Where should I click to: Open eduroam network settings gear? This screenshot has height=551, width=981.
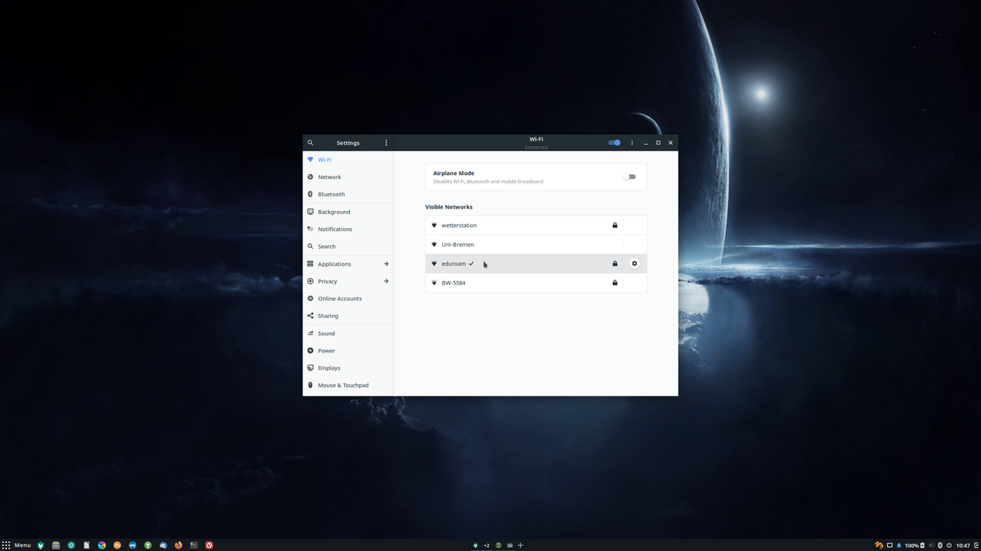click(x=634, y=263)
